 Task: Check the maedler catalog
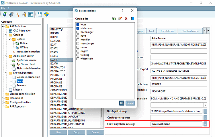[78, 40]
